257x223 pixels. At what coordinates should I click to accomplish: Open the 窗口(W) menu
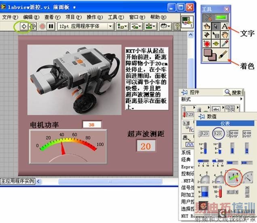pyautogui.click(x=137, y=17)
